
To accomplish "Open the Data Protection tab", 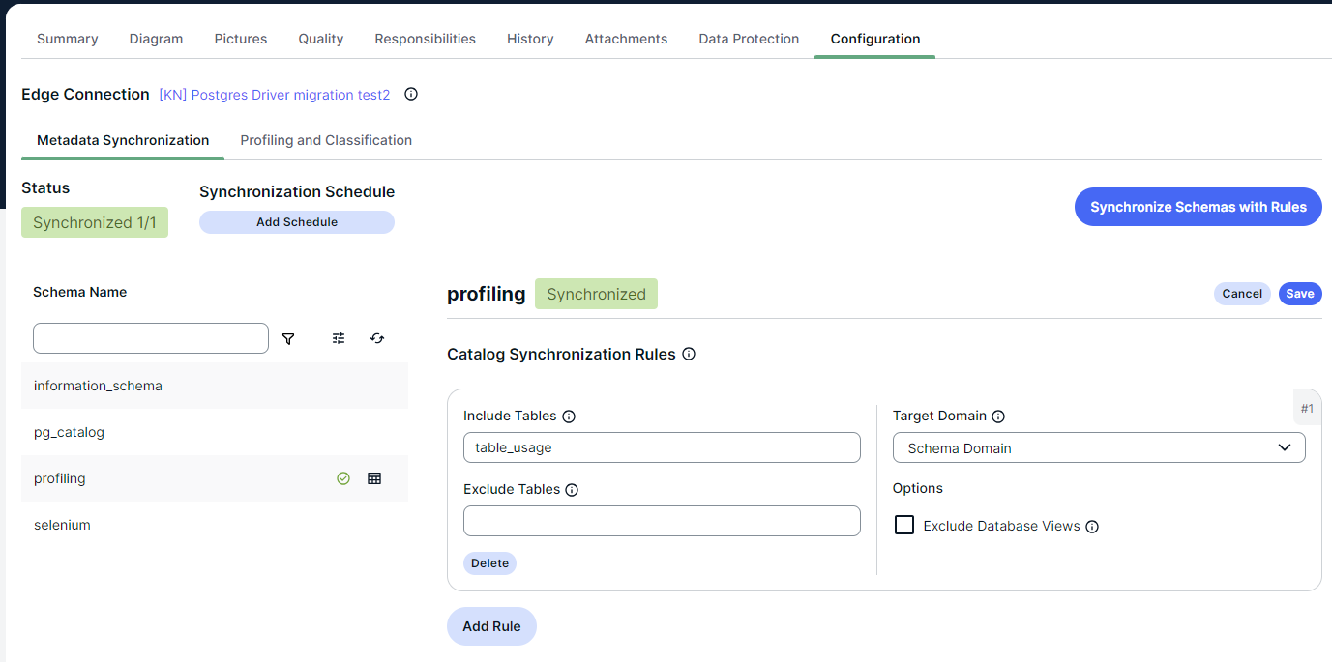I will pos(749,39).
